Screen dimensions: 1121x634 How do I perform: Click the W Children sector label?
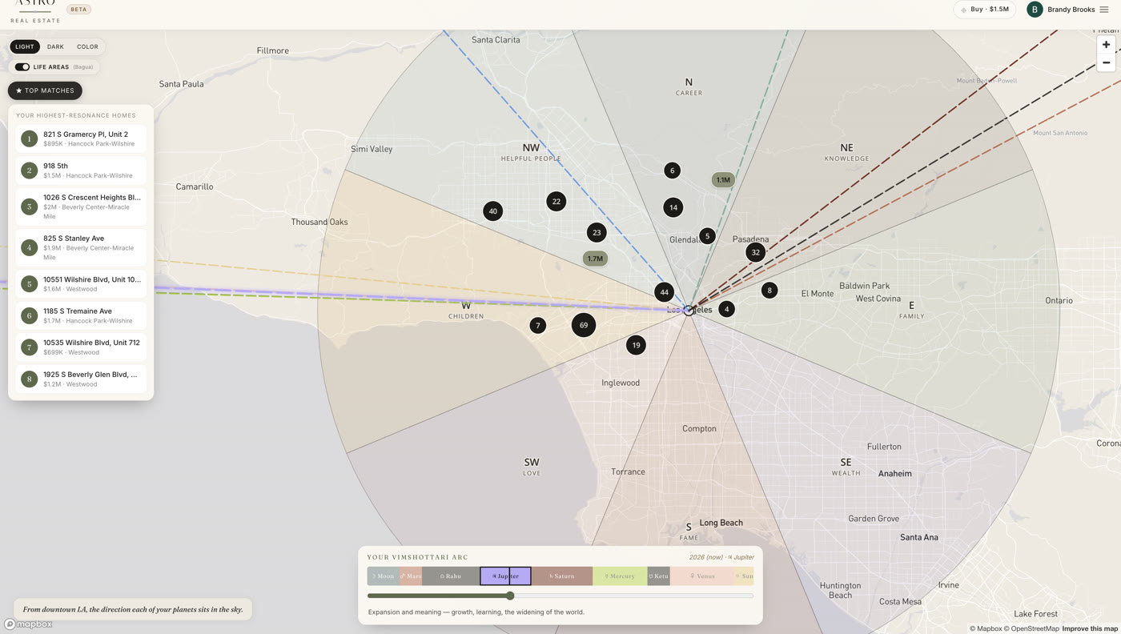pos(466,310)
